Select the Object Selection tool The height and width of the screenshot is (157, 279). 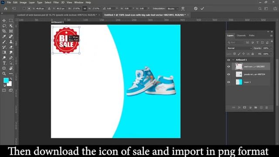[x=11, y=26]
